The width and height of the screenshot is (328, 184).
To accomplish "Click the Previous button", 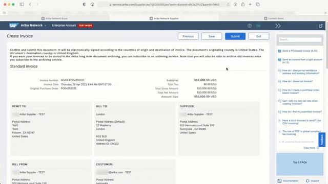I will (x=188, y=36).
